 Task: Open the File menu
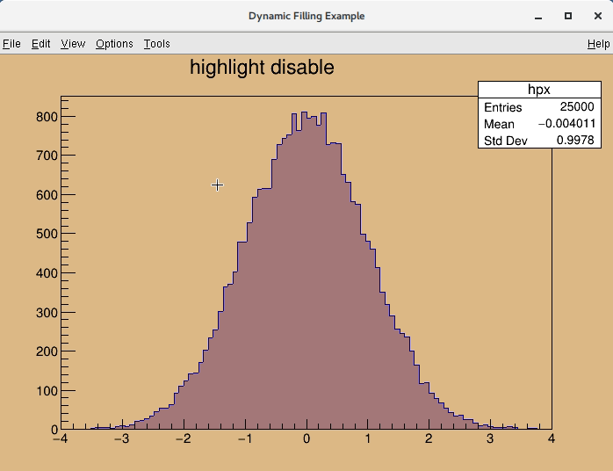pos(11,44)
